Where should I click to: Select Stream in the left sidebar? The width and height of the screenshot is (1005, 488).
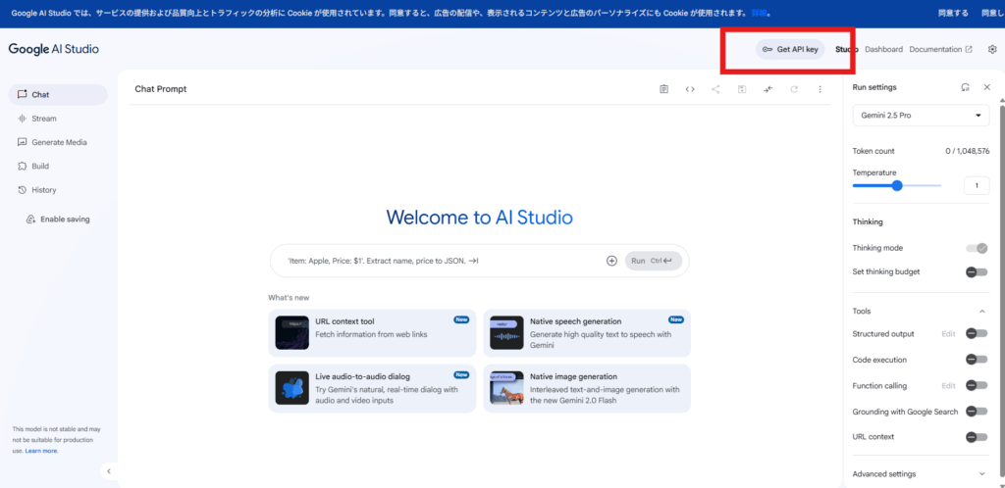(x=58, y=119)
